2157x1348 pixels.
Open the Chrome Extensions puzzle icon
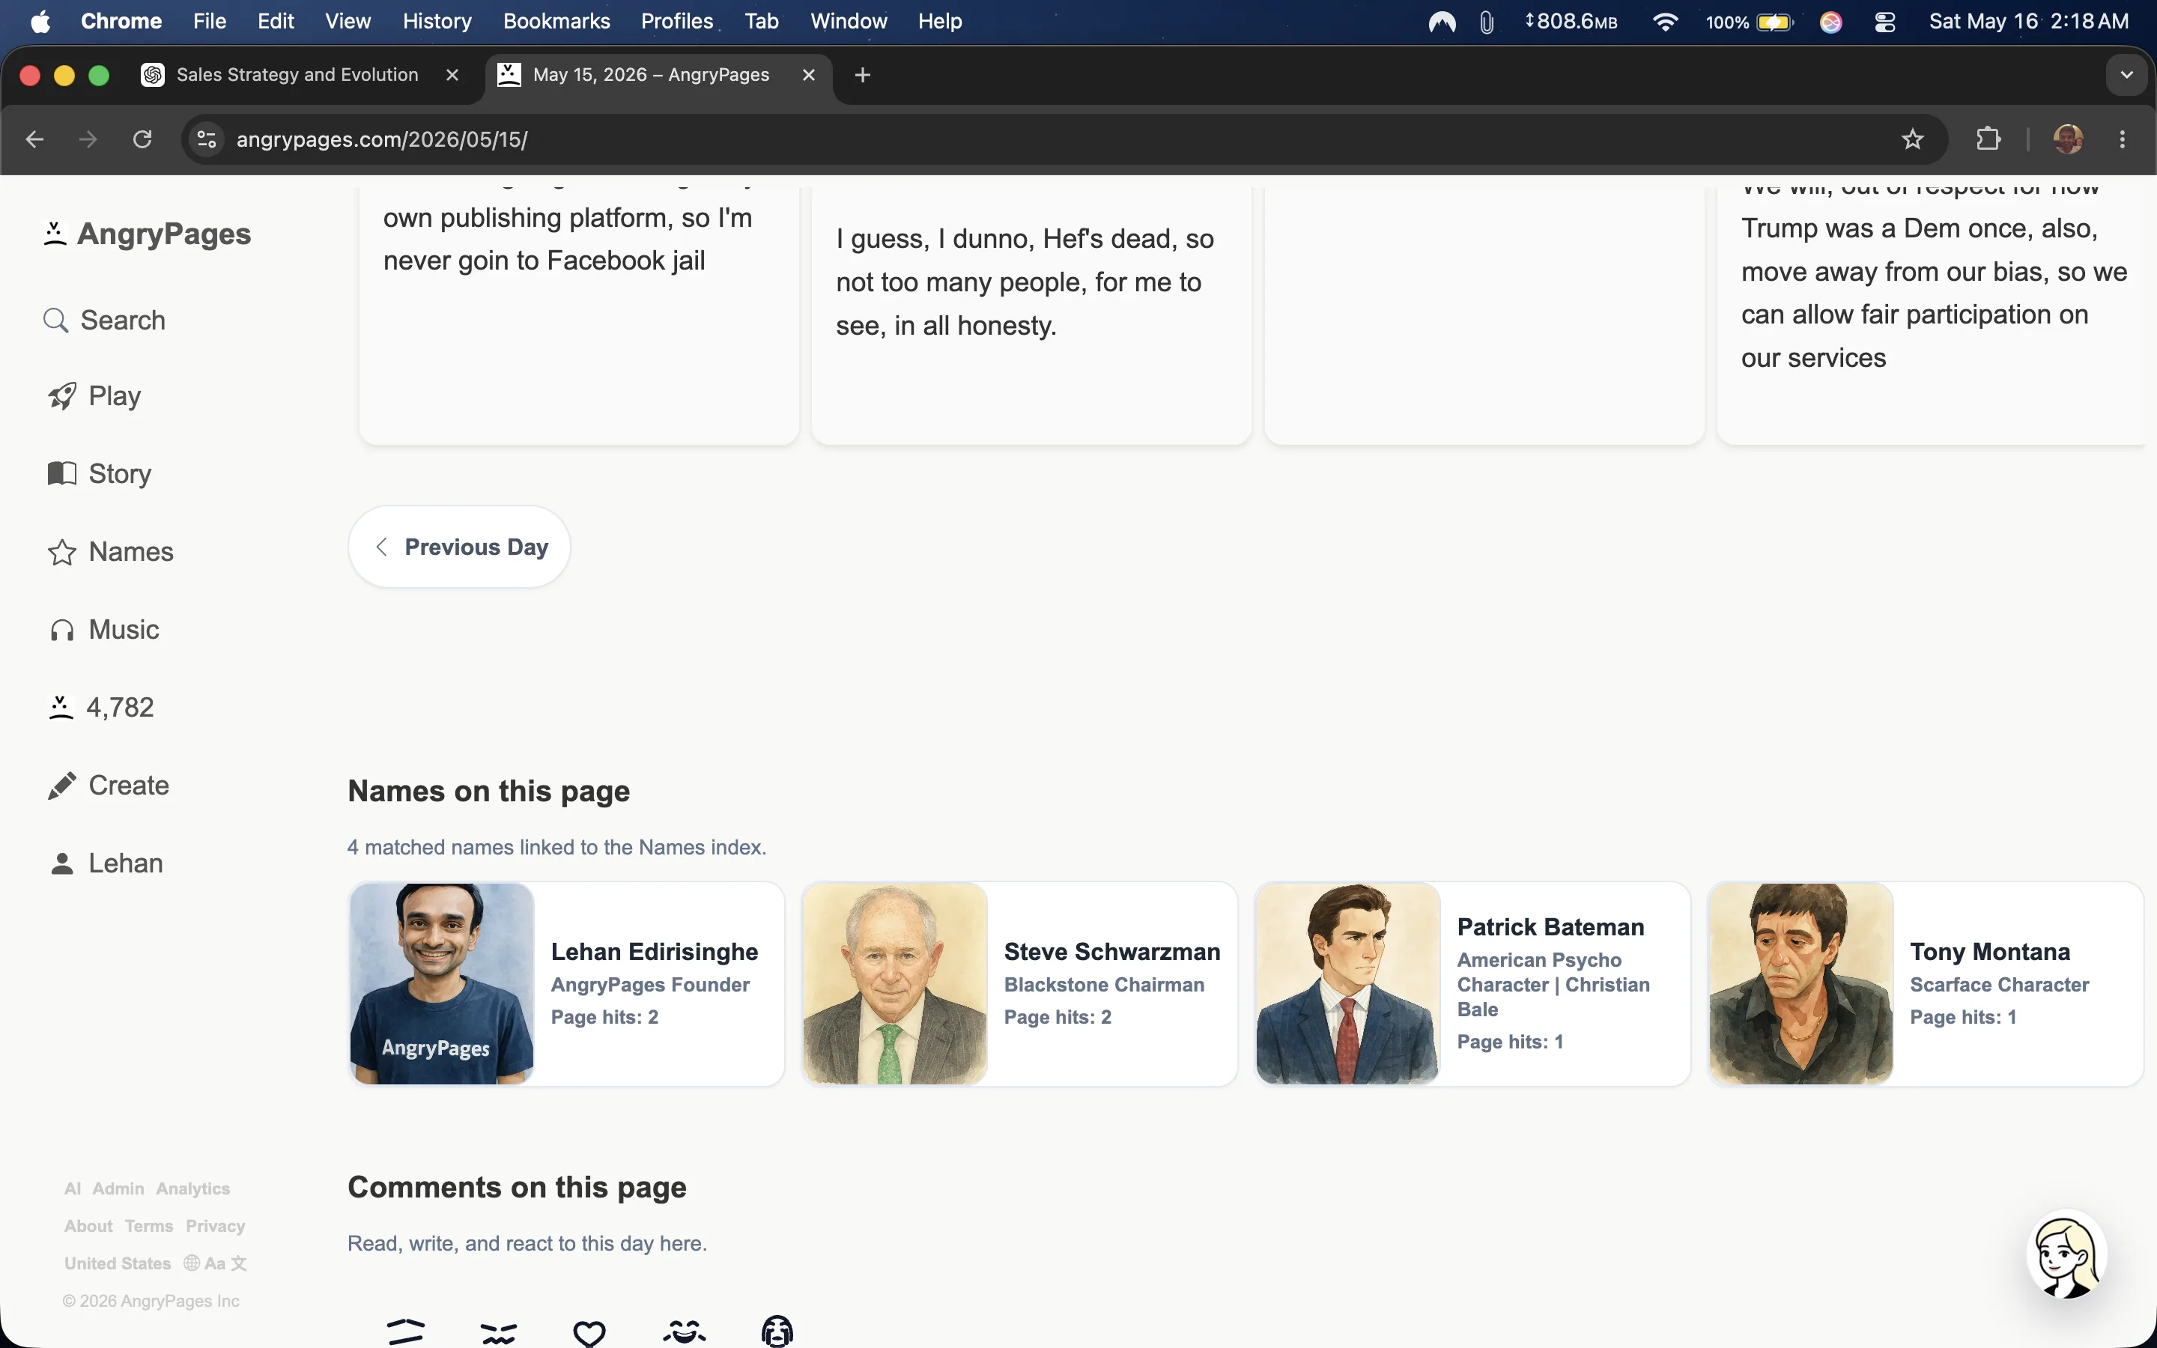point(1988,139)
